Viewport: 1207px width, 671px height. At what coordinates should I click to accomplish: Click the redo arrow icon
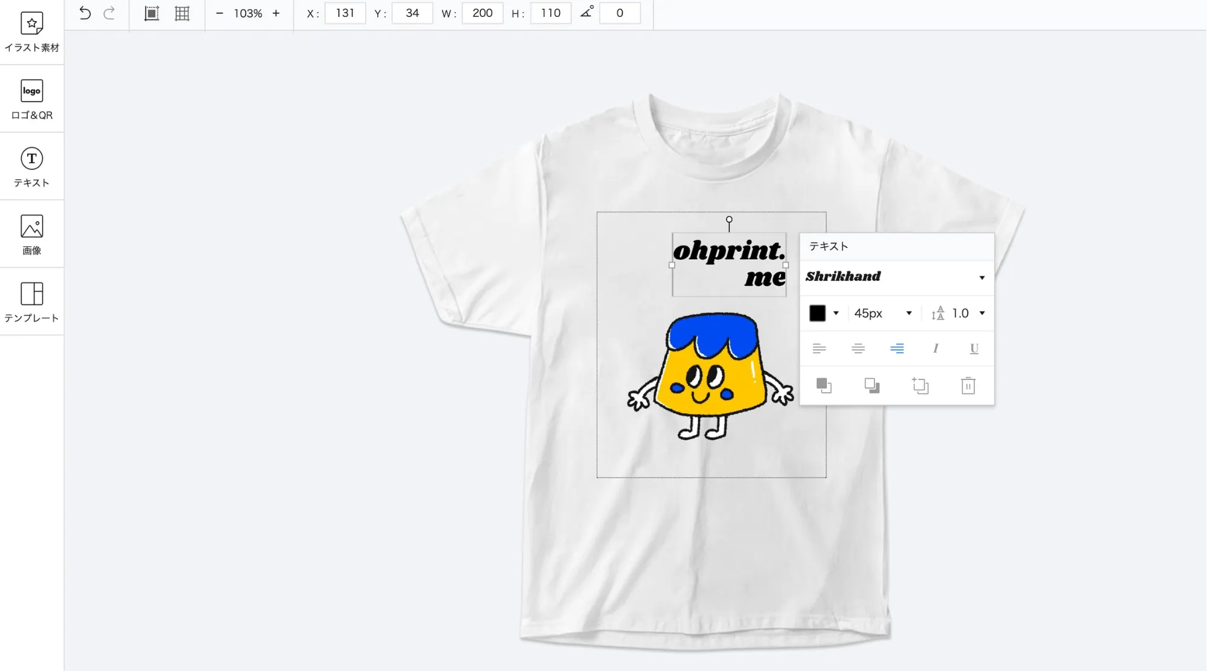tap(109, 13)
